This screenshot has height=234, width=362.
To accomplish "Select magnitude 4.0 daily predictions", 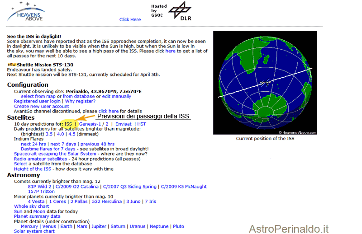I will click(61, 134).
